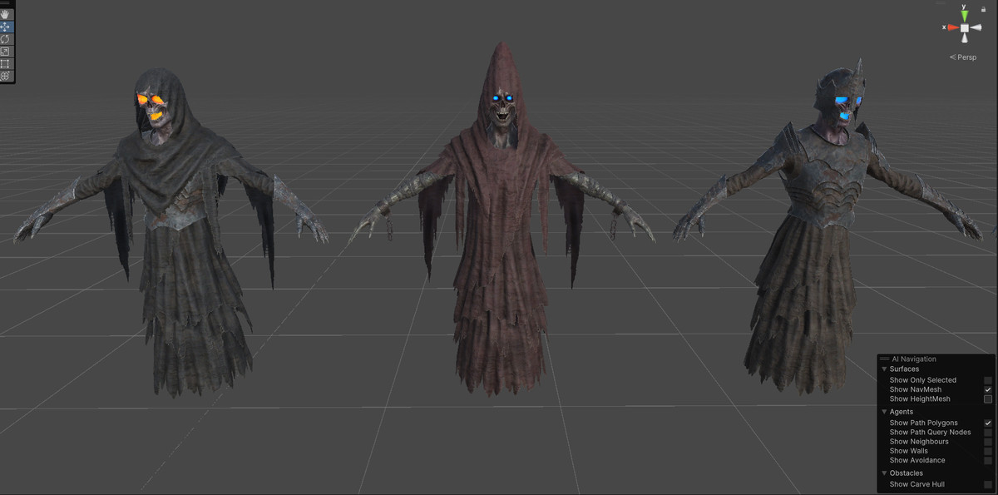Image resolution: width=998 pixels, height=495 pixels.
Task: Select the Rotate tool
Action: pyautogui.click(x=5, y=39)
